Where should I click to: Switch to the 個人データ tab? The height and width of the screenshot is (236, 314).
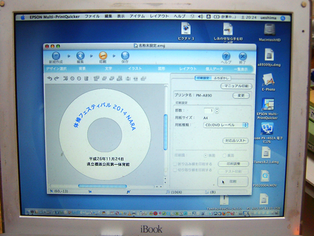[214, 69]
